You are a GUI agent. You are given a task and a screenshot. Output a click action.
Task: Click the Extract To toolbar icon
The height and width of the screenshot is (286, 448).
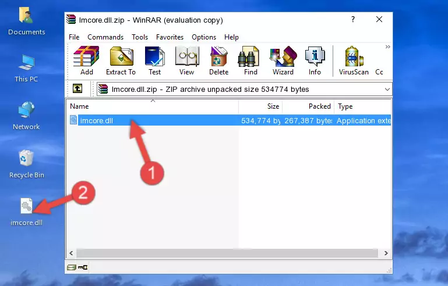(x=121, y=60)
